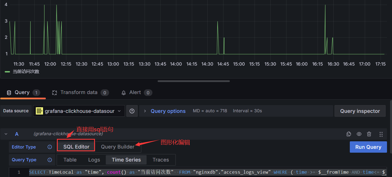392x177 pixels.
Task: Collapse query A row with chevron
Action: [x=6, y=134]
